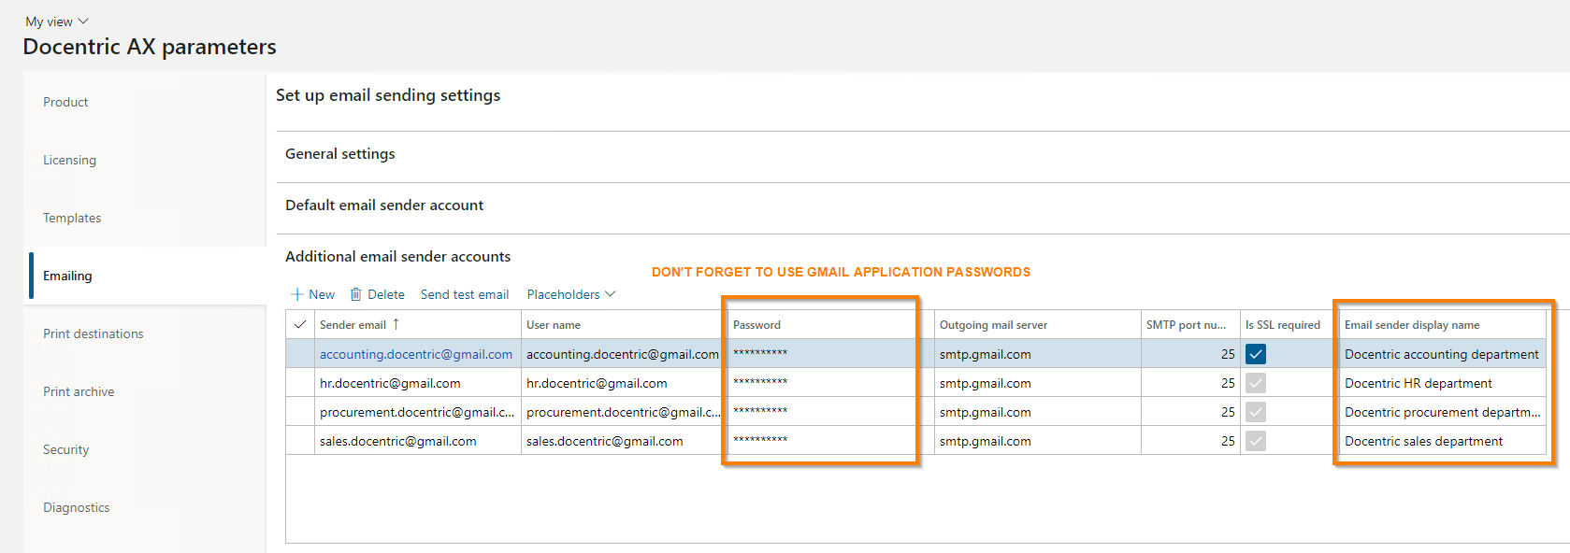The width and height of the screenshot is (1570, 553).
Task: Click Send test email
Action: (x=465, y=294)
